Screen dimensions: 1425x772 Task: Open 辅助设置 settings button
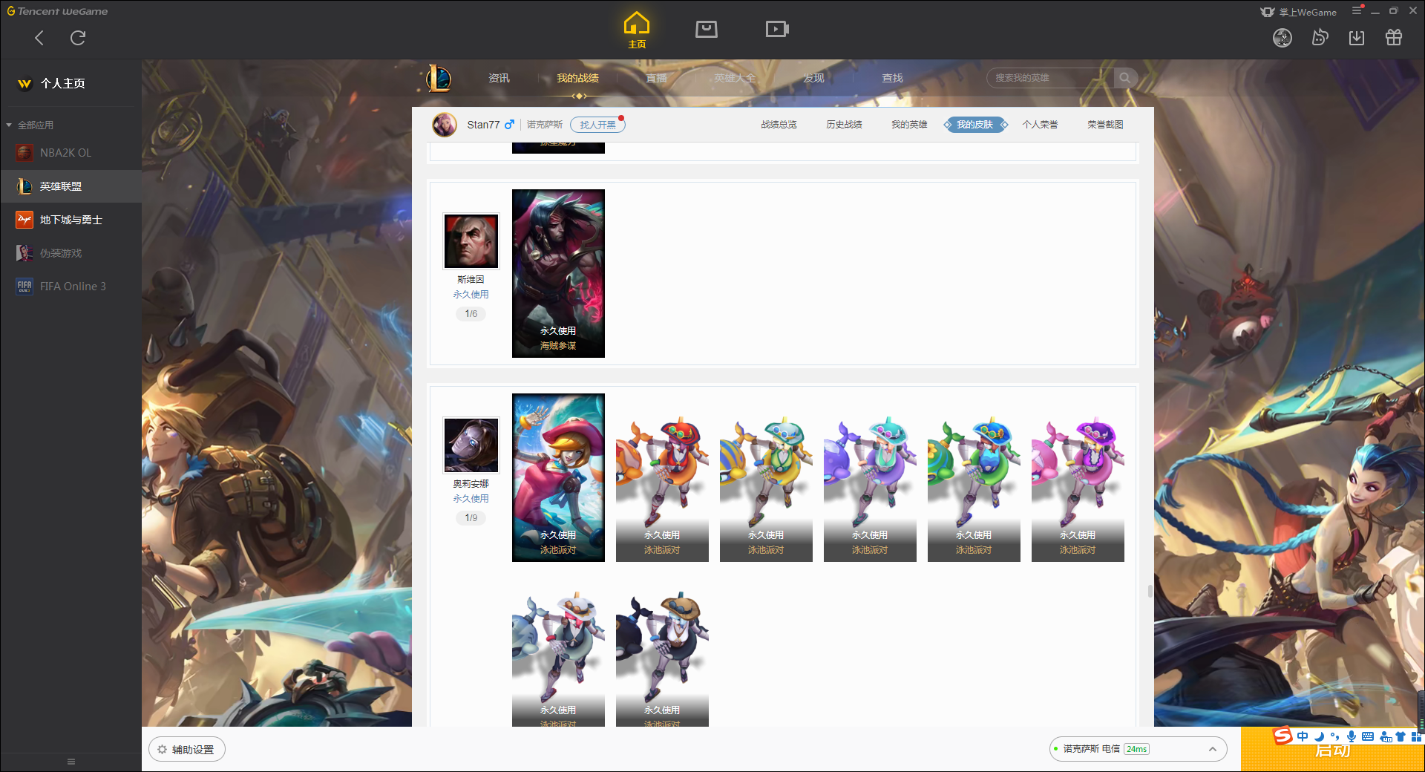click(187, 750)
